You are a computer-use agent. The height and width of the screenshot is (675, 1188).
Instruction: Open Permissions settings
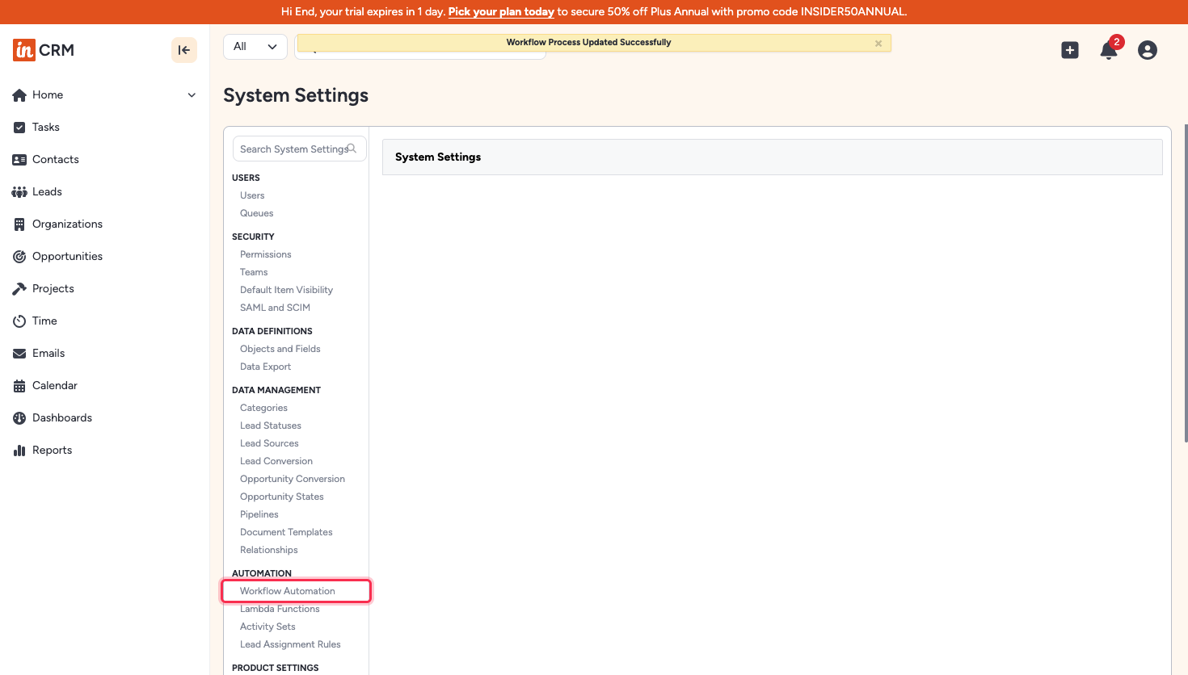265,254
